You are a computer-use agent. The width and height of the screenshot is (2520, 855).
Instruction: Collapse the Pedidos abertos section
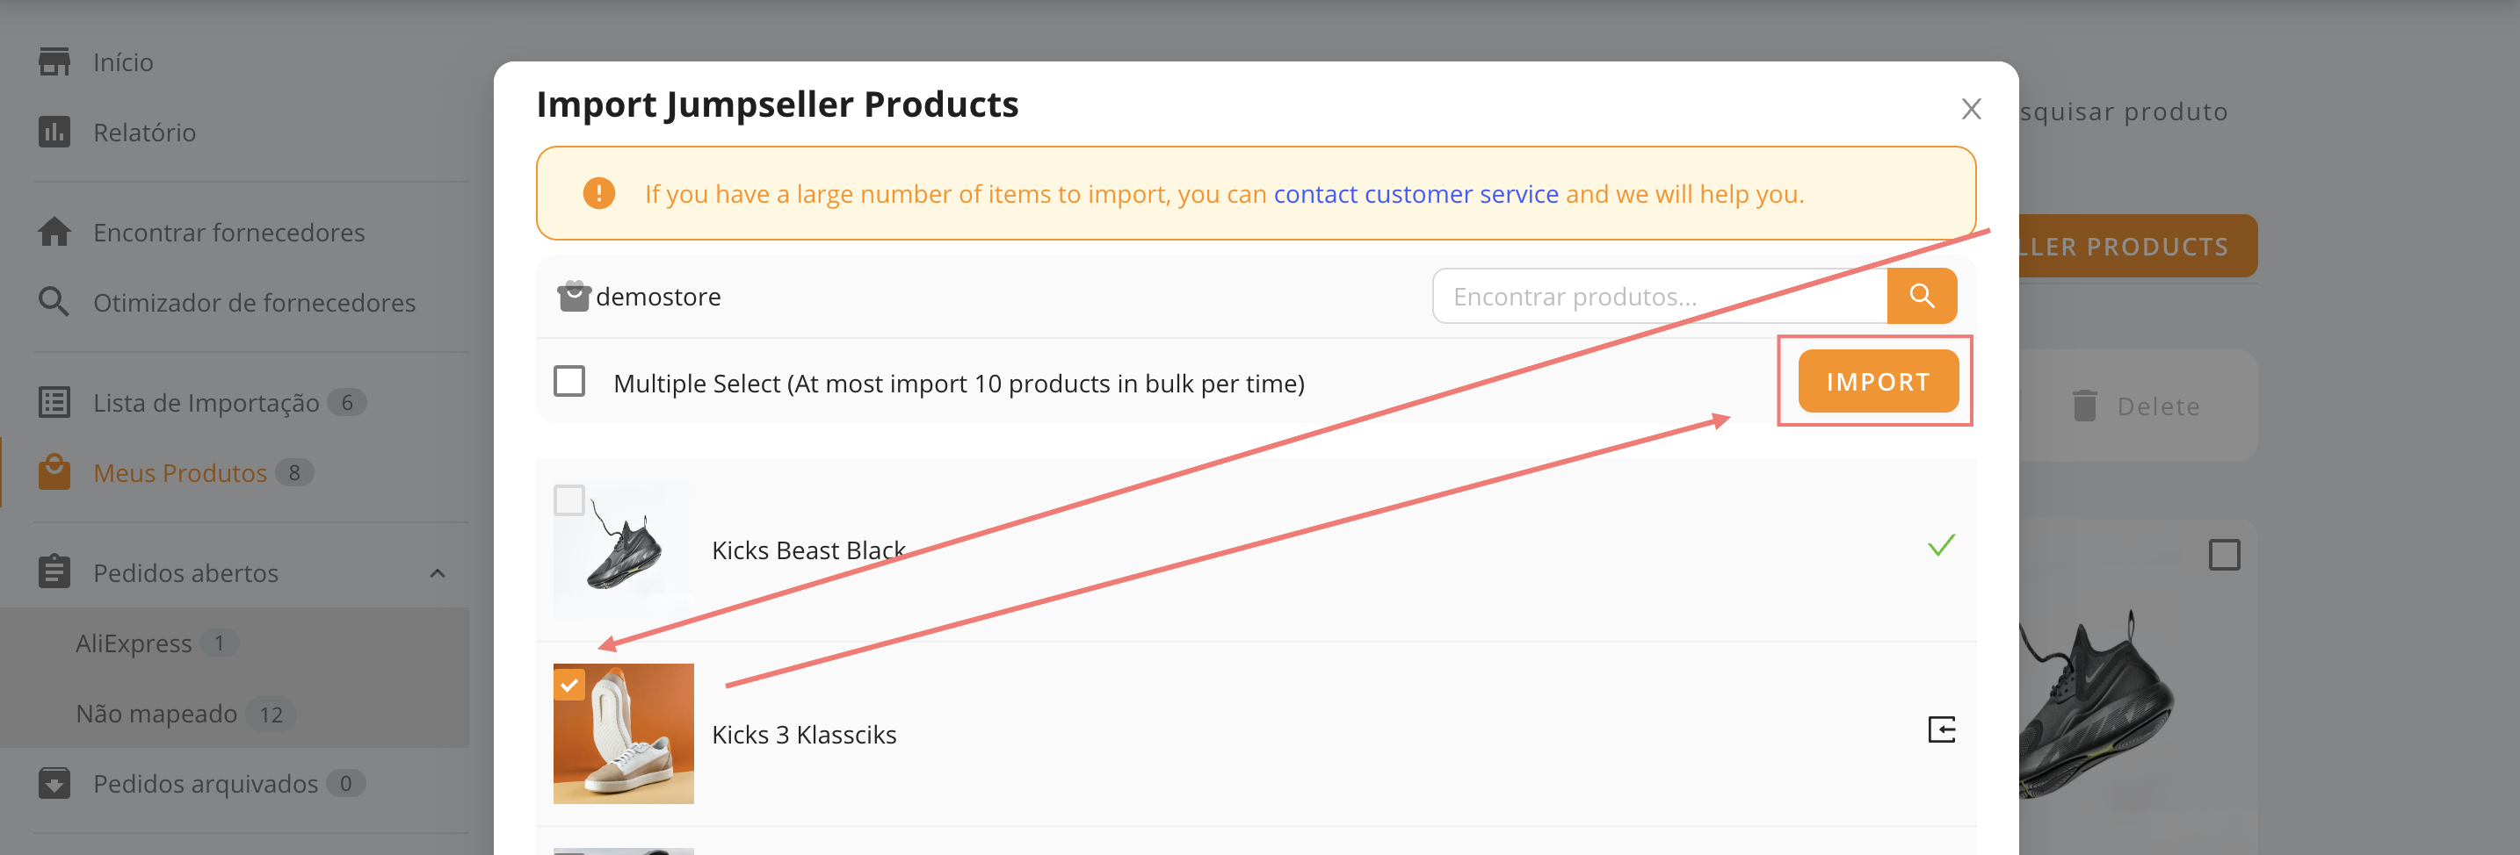click(438, 573)
